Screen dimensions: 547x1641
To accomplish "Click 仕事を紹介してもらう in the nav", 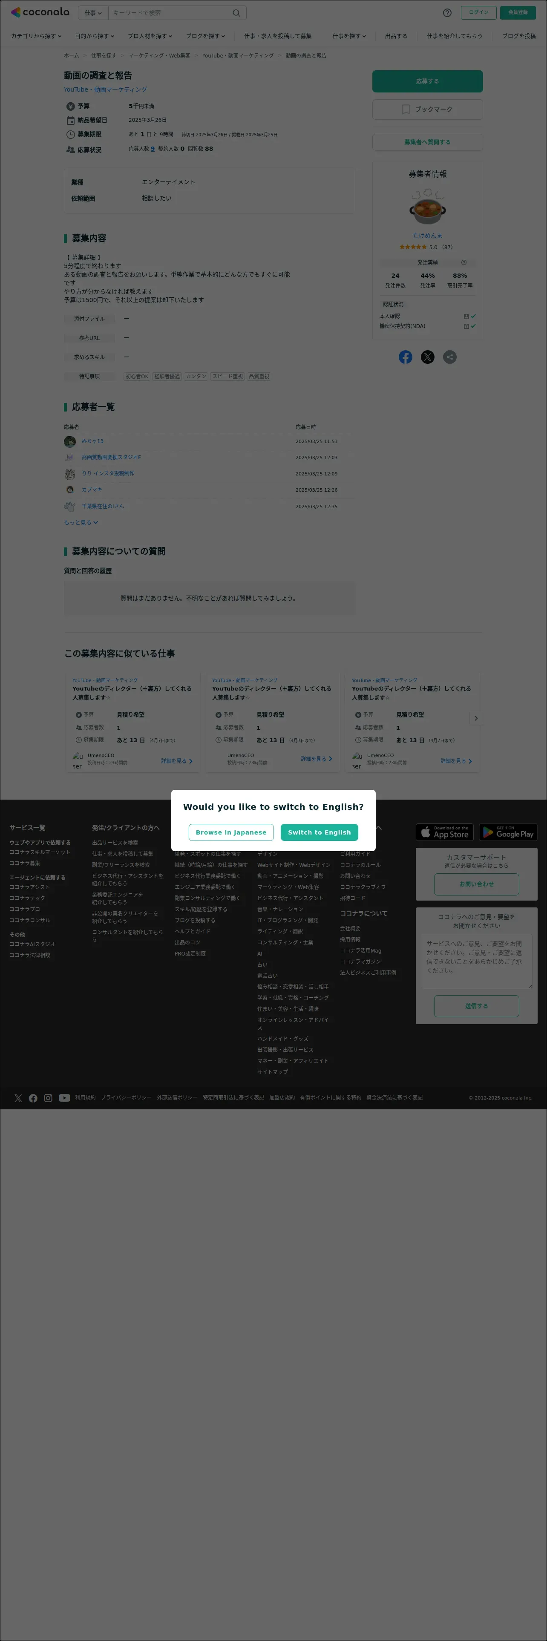I will pyautogui.click(x=454, y=36).
